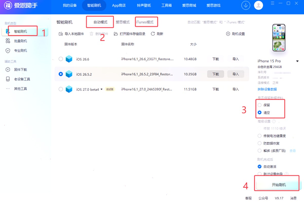Image resolution: width=304 pixels, height=202 pixels.
Task: Click the 固件版本 column header
Action: 71,44
